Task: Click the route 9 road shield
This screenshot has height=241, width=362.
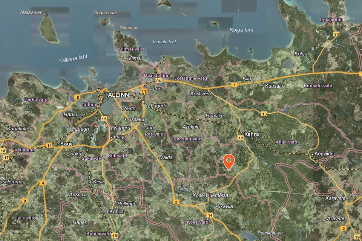Action: [25, 201]
